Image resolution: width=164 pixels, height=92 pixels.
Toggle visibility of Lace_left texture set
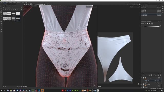[142, 9]
